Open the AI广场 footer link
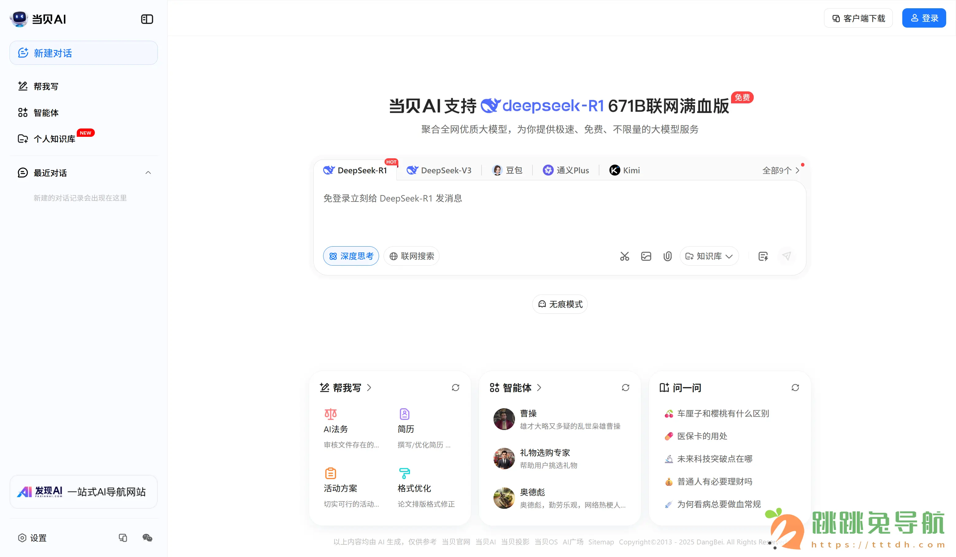The image size is (956, 557). pos(573,542)
